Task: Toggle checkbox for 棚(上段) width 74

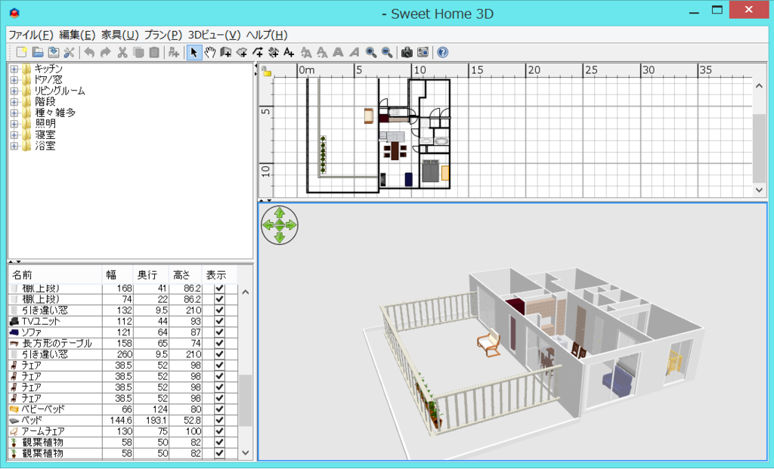Action: click(x=220, y=299)
